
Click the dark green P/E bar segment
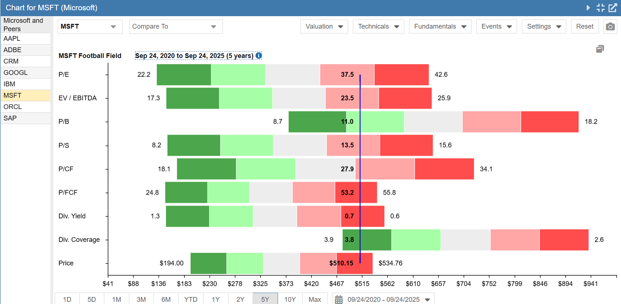click(184, 75)
